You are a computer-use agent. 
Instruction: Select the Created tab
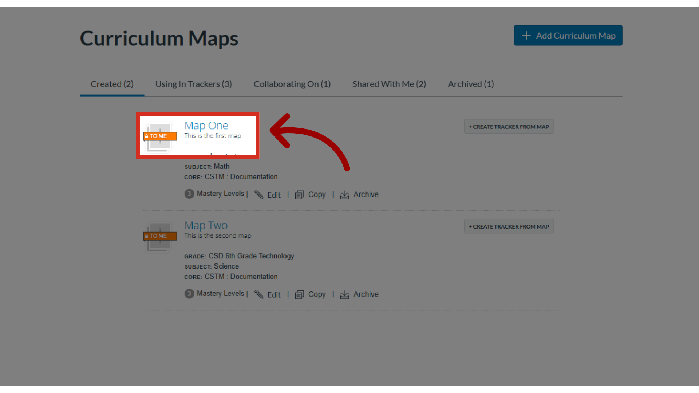click(112, 84)
